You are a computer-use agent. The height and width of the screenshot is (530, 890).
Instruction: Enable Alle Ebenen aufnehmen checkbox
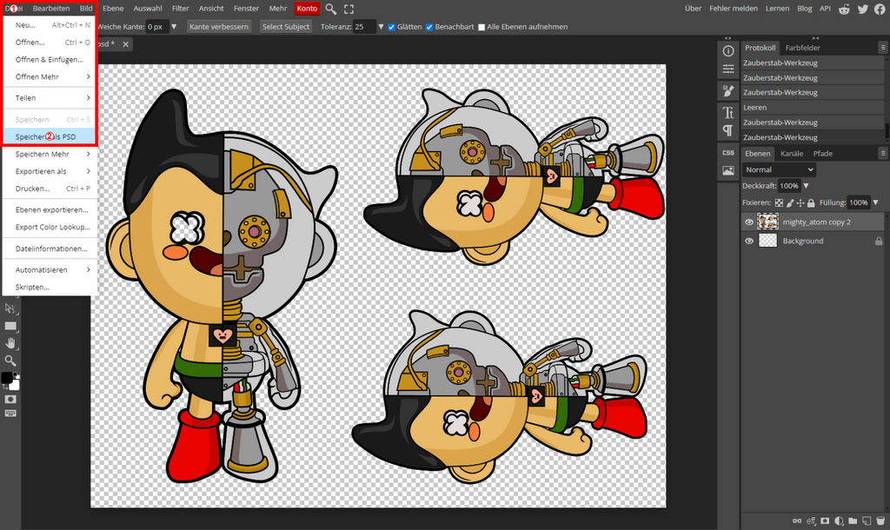pos(482,27)
